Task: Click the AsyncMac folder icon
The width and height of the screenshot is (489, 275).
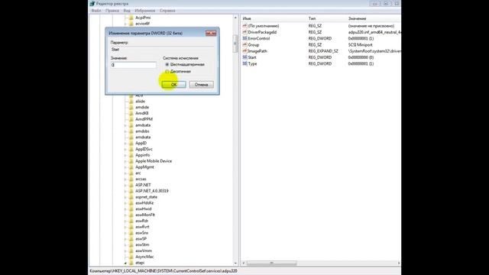Action: 131,257
